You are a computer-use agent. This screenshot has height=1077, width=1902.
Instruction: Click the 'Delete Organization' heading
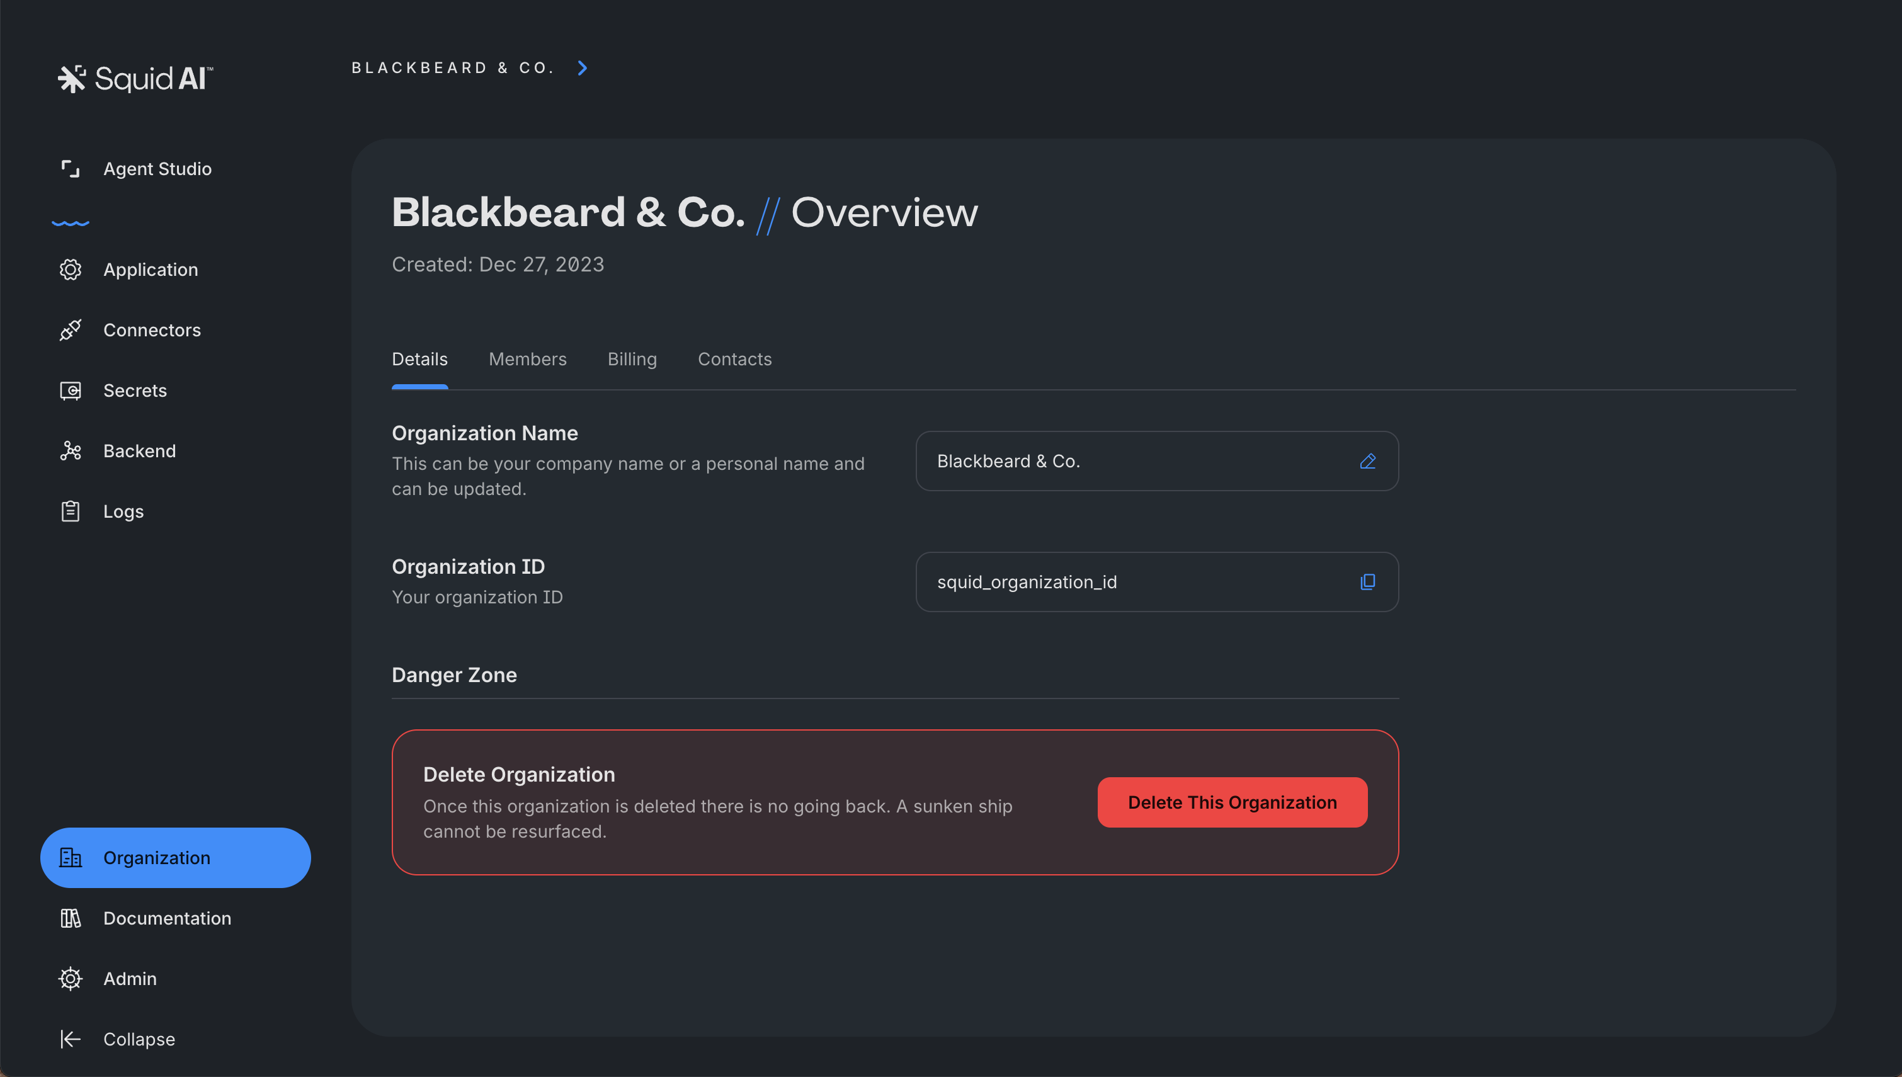[519, 775]
